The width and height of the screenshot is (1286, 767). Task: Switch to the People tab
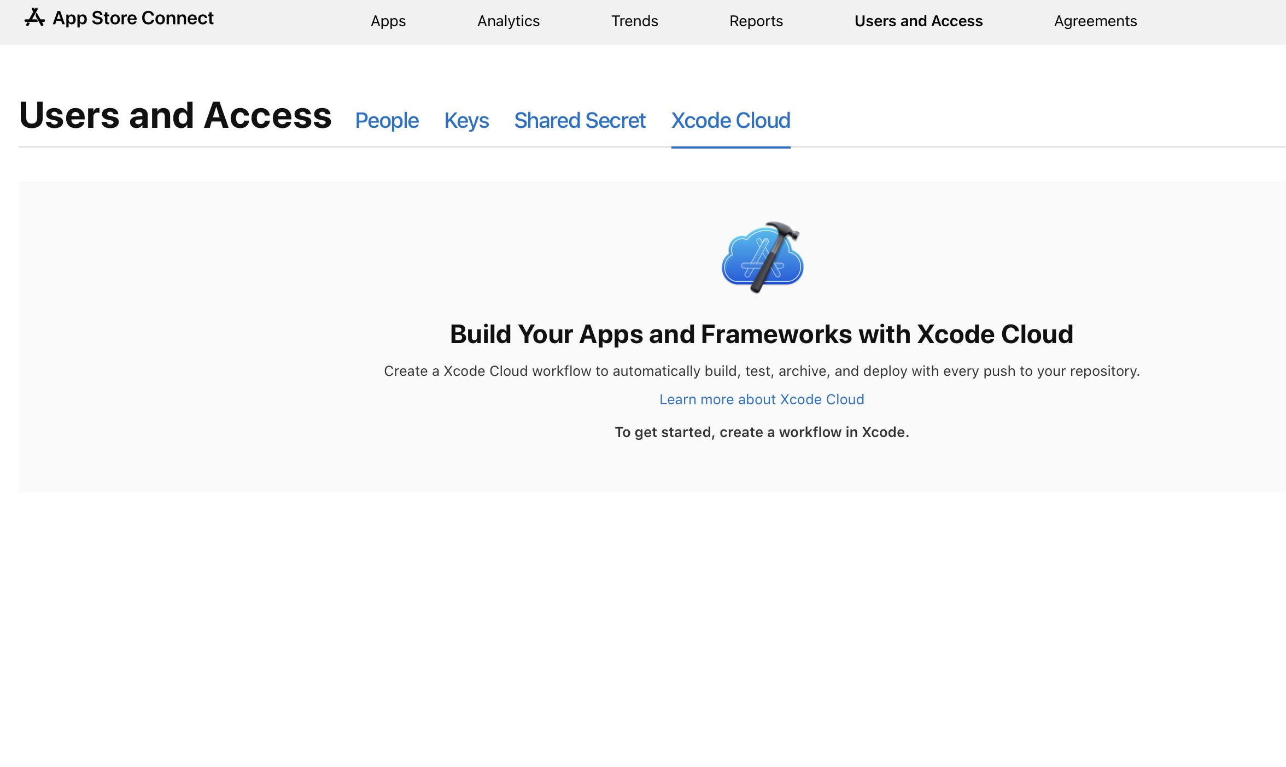(x=387, y=120)
